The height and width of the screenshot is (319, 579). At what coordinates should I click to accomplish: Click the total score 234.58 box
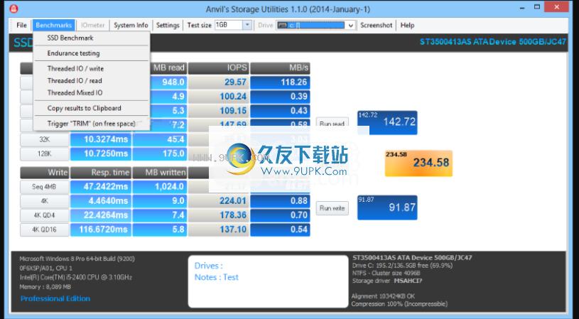418,163
